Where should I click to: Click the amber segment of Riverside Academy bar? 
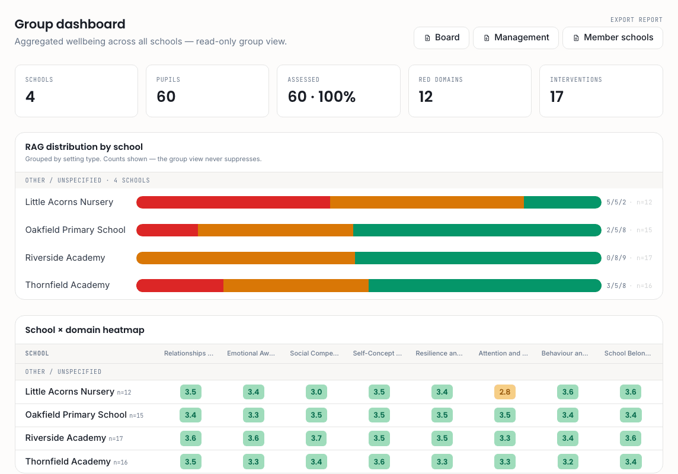click(x=245, y=258)
